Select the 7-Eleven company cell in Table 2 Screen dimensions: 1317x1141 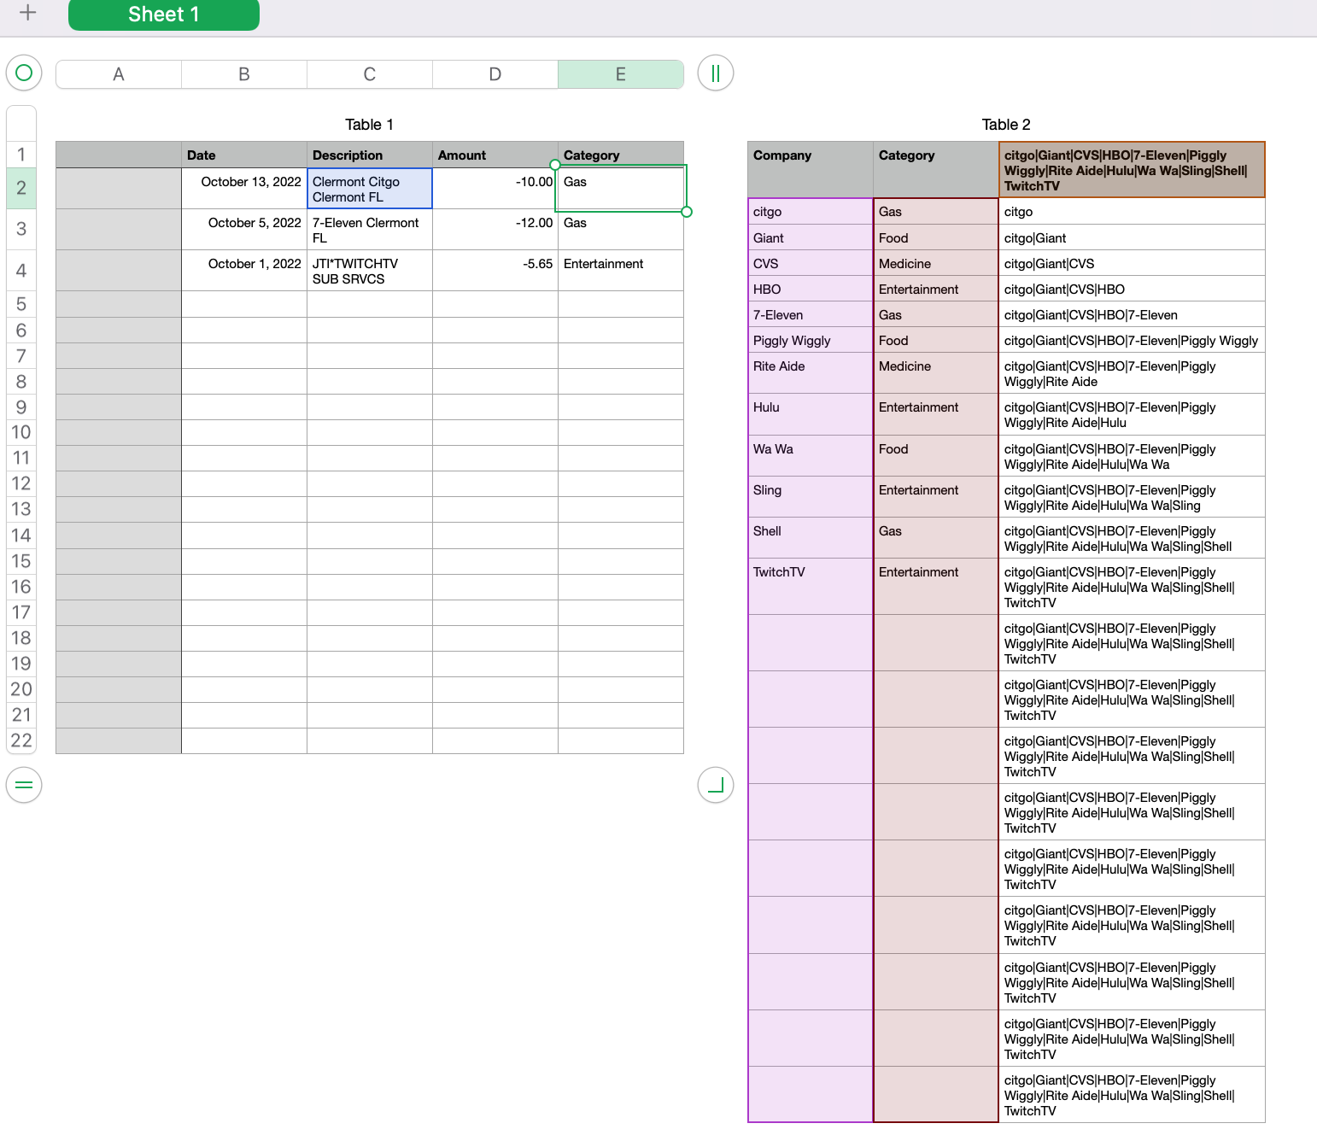click(x=811, y=314)
